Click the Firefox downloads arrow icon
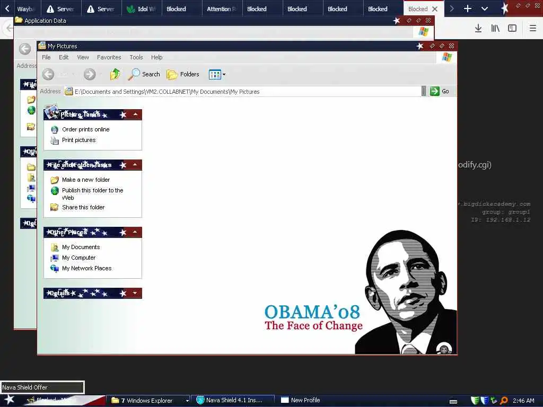The image size is (543, 407). [x=478, y=28]
